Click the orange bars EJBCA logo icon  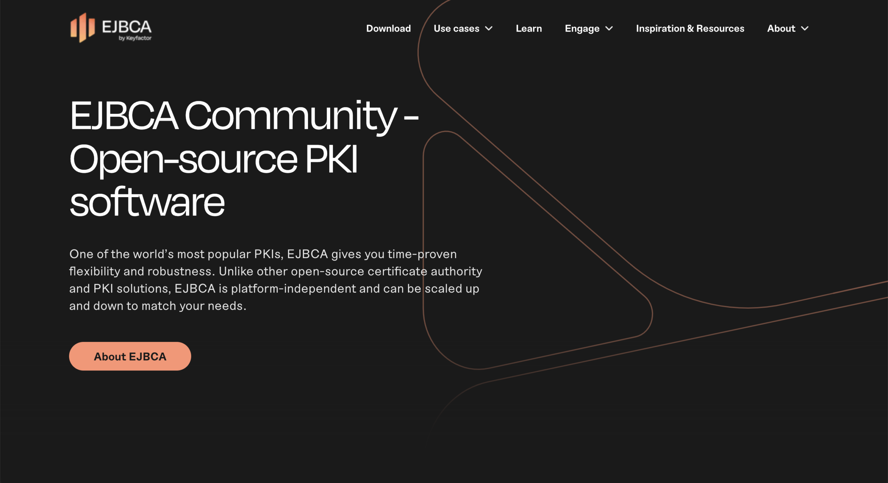83,28
